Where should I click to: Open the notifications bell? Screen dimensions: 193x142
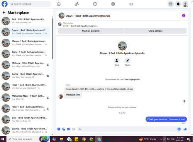[178, 4]
